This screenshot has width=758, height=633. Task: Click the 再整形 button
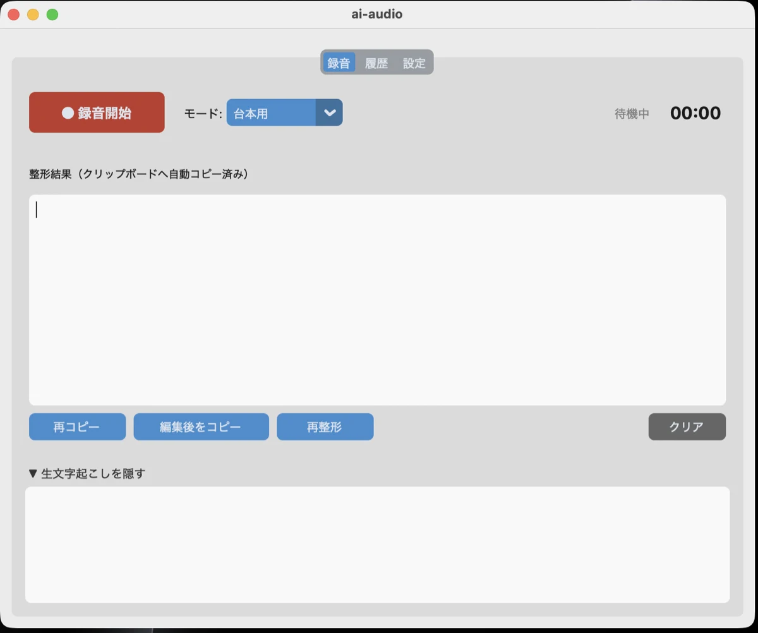click(325, 427)
